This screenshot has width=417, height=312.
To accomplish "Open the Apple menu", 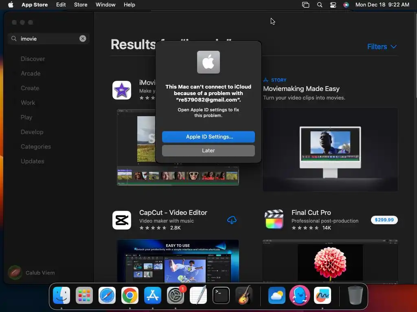I will [x=11, y=4].
